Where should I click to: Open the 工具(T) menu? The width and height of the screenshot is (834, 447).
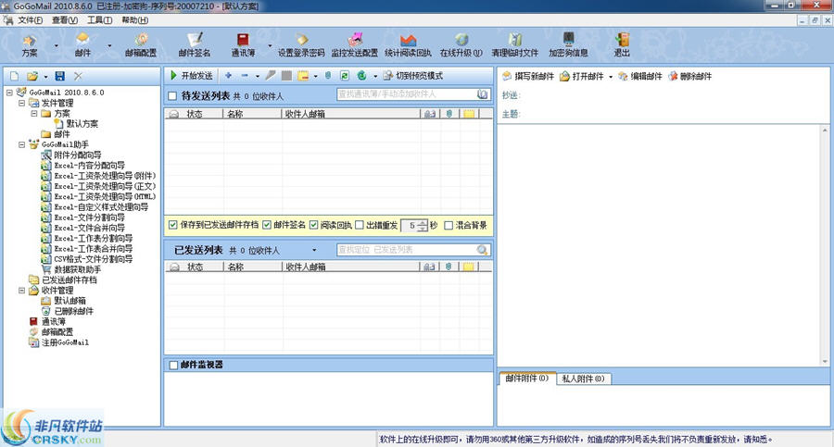tap(99, 20)
